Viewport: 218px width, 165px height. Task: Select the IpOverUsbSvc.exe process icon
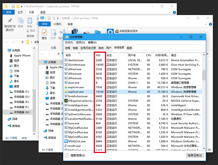point(66,114)
